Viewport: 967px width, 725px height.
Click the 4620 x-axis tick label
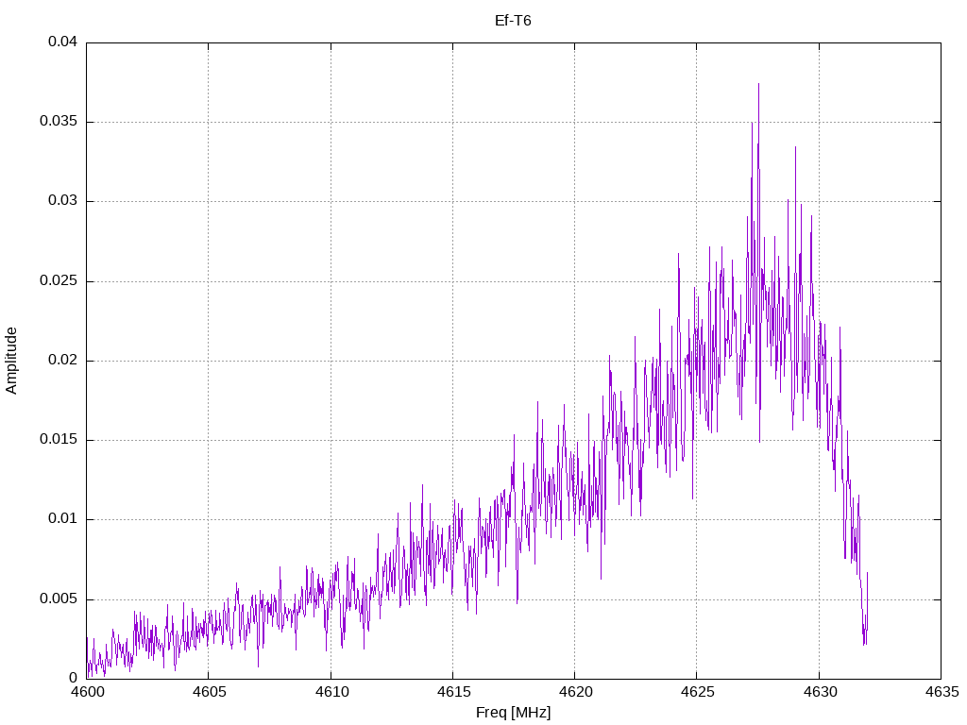[575, 692]
